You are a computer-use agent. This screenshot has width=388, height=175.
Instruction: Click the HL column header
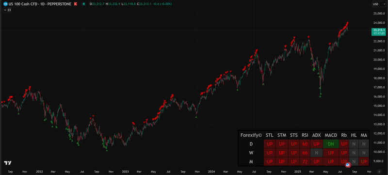pyautogui.click(x=354, y=135)
